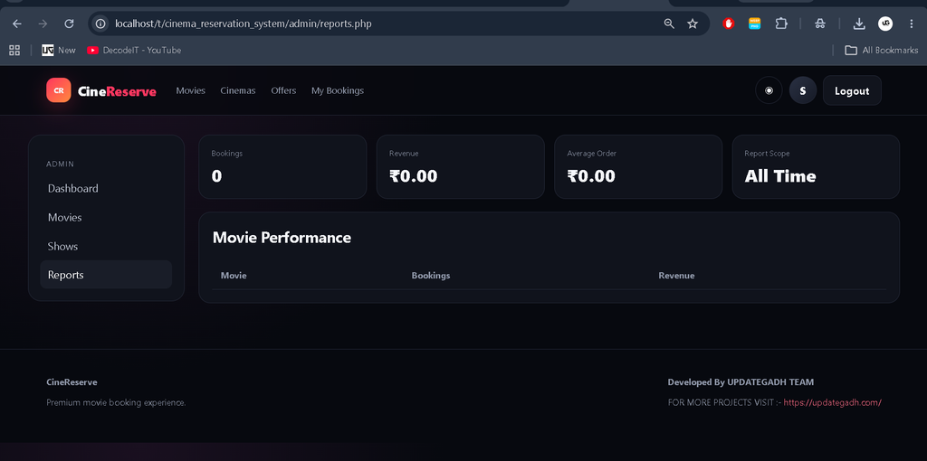
Task: Click the Logout button
Action: 852,91
